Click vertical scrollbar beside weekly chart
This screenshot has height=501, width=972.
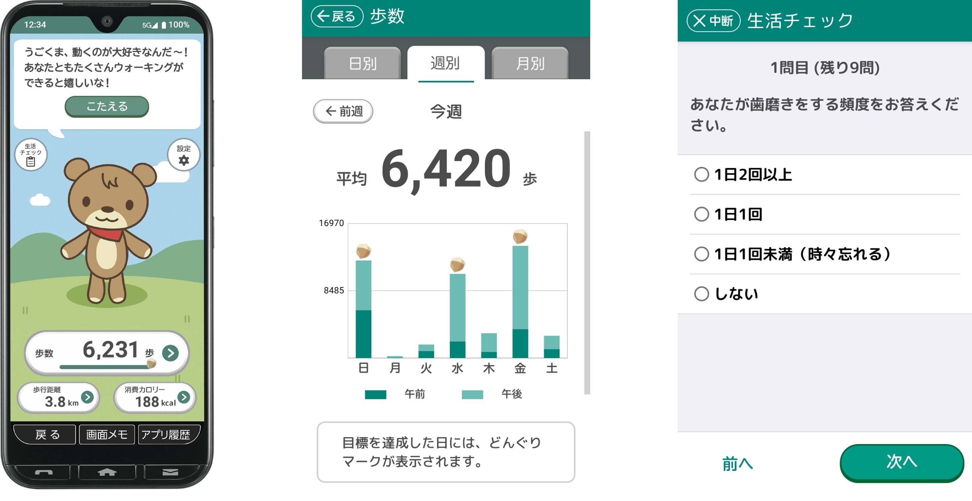click(587, 263)
